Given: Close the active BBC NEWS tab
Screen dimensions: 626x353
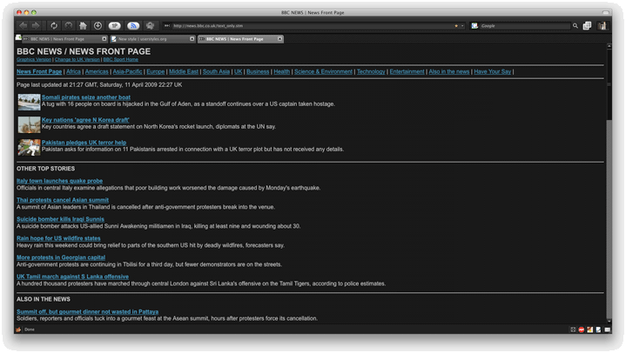Looking at the screenshot, I should click(x=279, y=38).
